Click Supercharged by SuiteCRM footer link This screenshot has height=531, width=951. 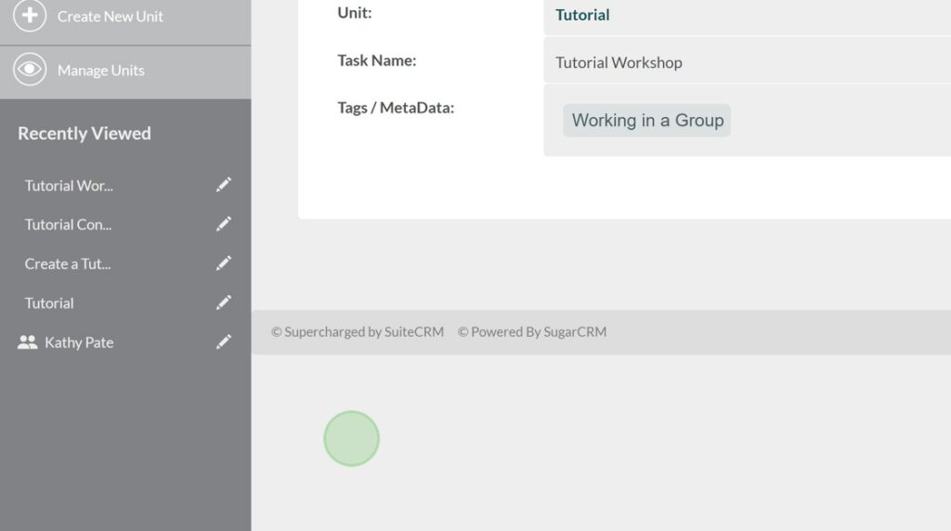[358, 332]
